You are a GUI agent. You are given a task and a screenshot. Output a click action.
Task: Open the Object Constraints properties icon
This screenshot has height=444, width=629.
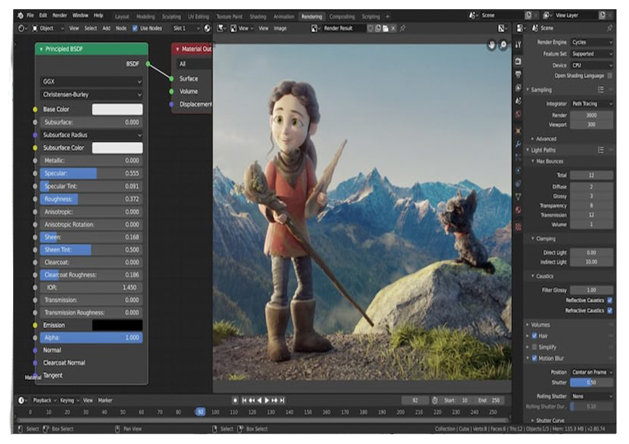click(518, 184)
